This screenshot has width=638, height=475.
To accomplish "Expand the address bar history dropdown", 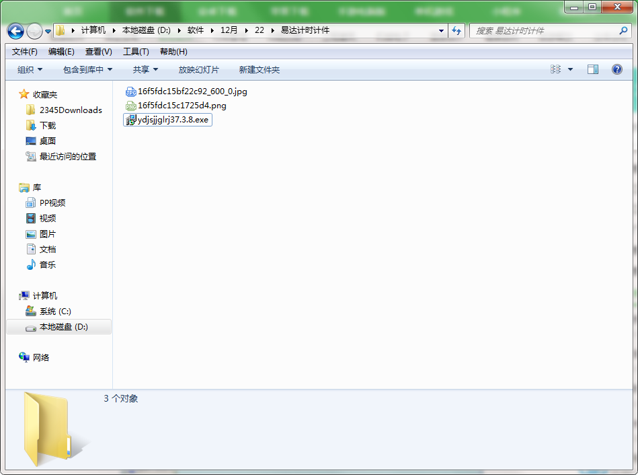I will click(x=441, y=30).
